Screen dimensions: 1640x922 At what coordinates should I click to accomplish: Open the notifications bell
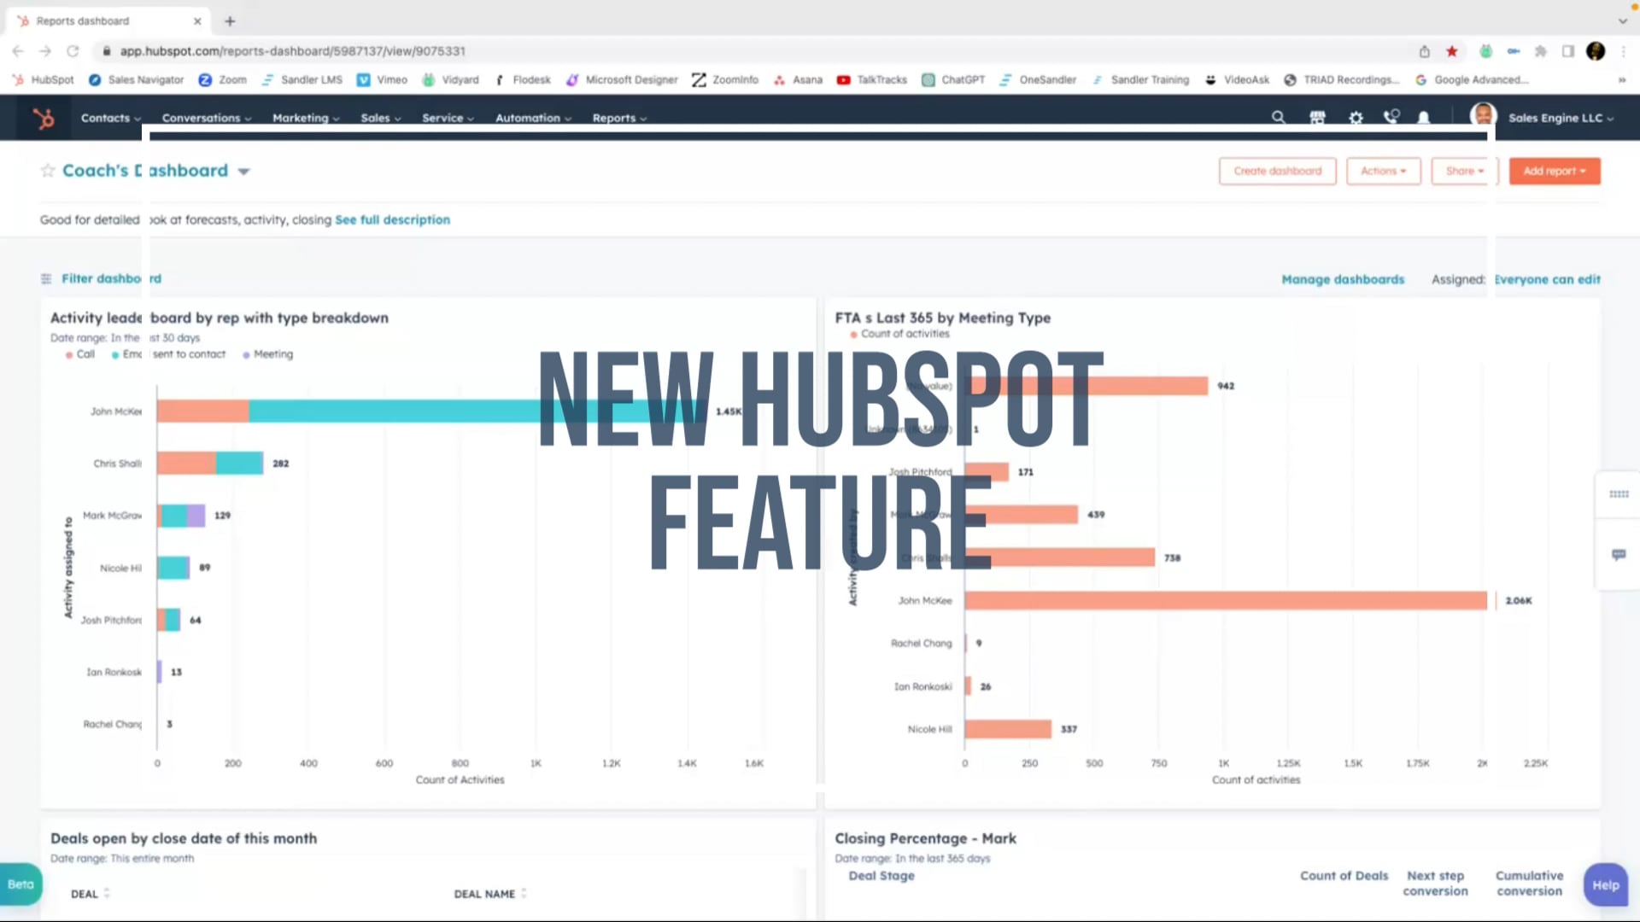point(1423,118)
